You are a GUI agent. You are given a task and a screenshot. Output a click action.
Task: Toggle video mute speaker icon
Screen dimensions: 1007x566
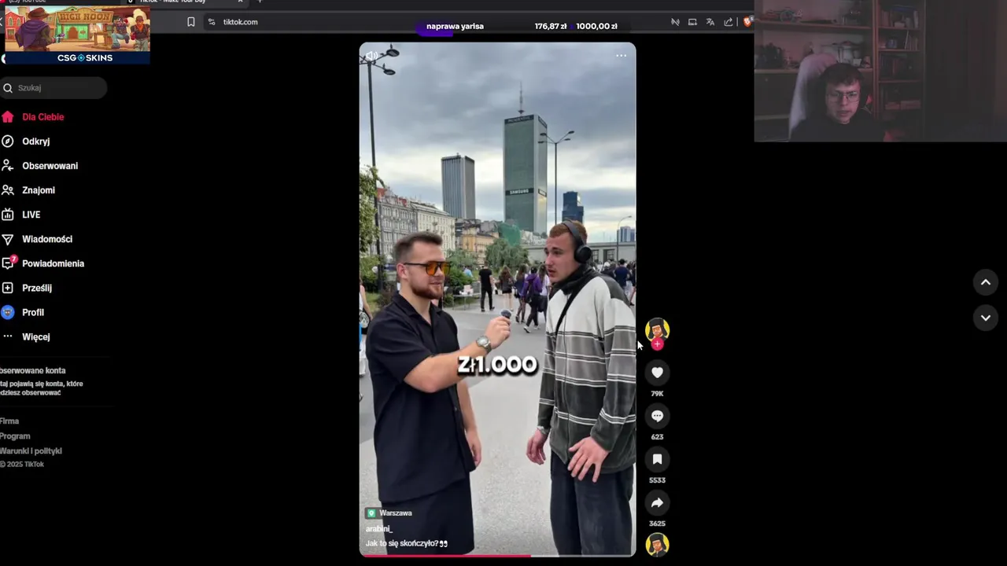[371, 55]
